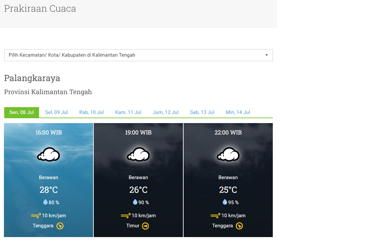Image resolution: width=375 pixels, height=240 pixels.
Task: Open the Jum, 12 Jul tab
Action: coord(165,112)
